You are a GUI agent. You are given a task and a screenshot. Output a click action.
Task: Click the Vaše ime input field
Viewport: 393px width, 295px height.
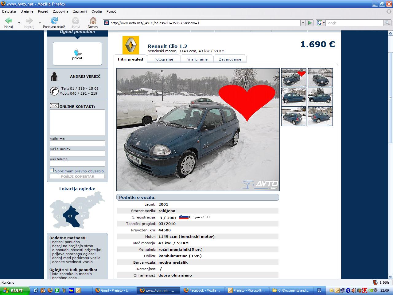coord(77,144)
